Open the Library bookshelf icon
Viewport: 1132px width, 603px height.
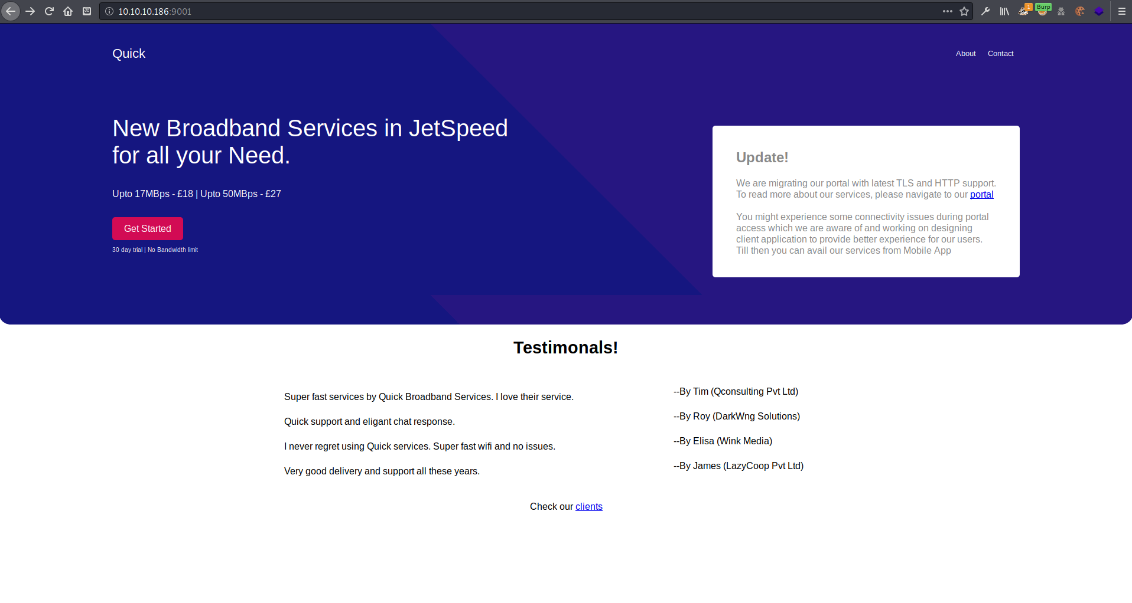1004,11
